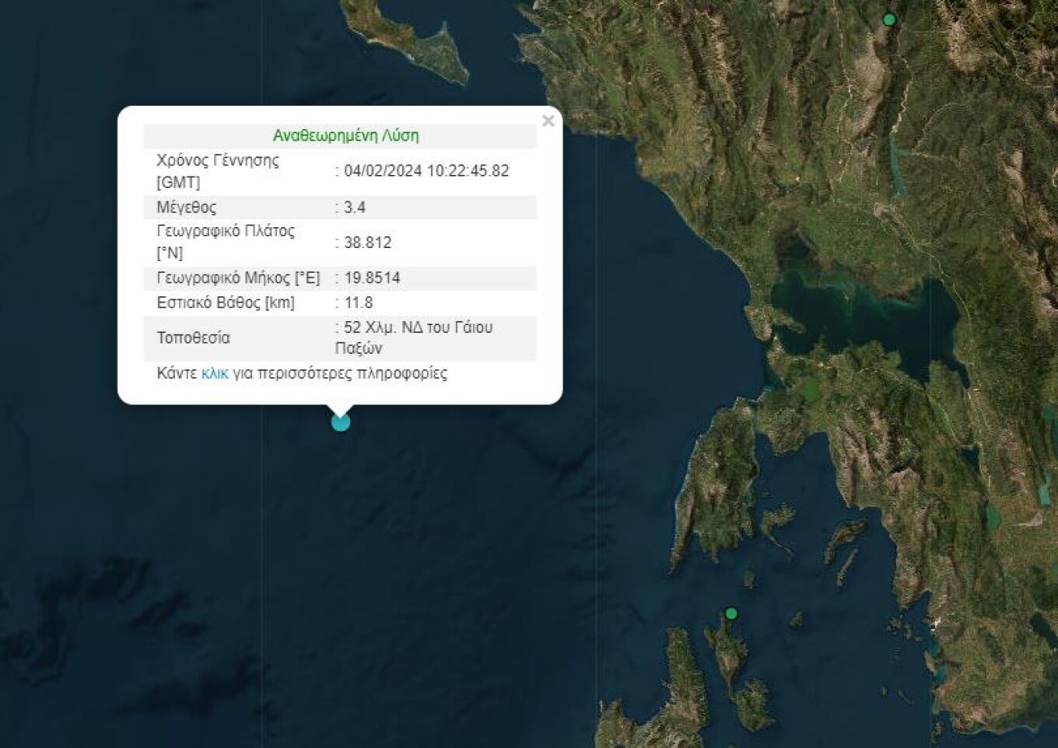Click the event time value 04/02/2024 10:22:45.82
Image resolution: width=1058 pixels, height=748 pixels.
pyautogui.click(x=426, y=171)
